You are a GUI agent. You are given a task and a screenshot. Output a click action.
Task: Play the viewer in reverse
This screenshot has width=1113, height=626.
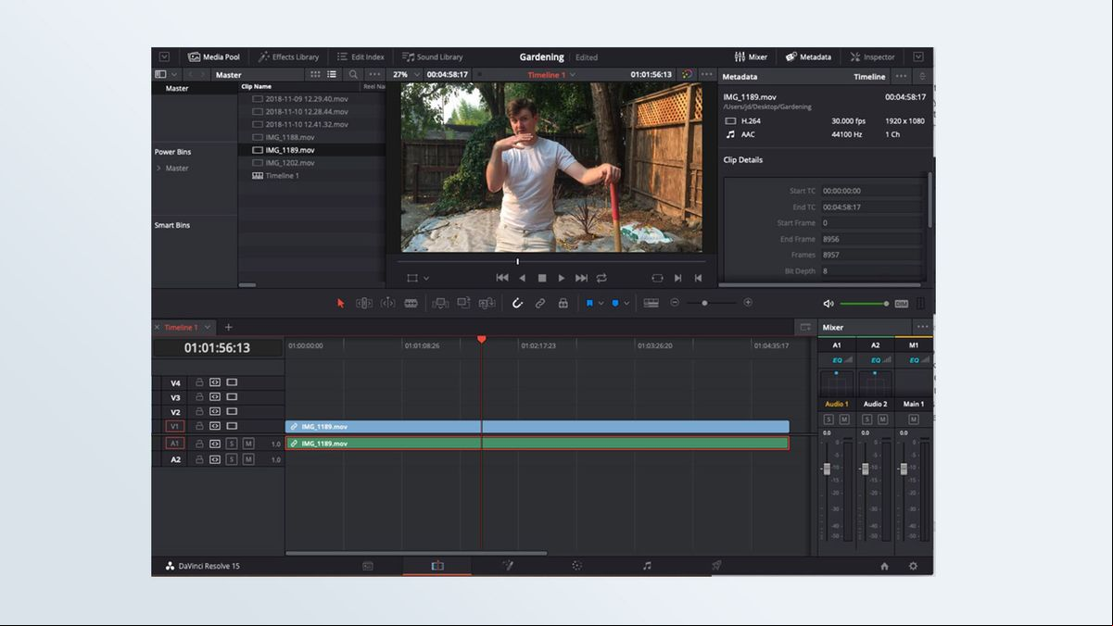click(x=522, y=278)
